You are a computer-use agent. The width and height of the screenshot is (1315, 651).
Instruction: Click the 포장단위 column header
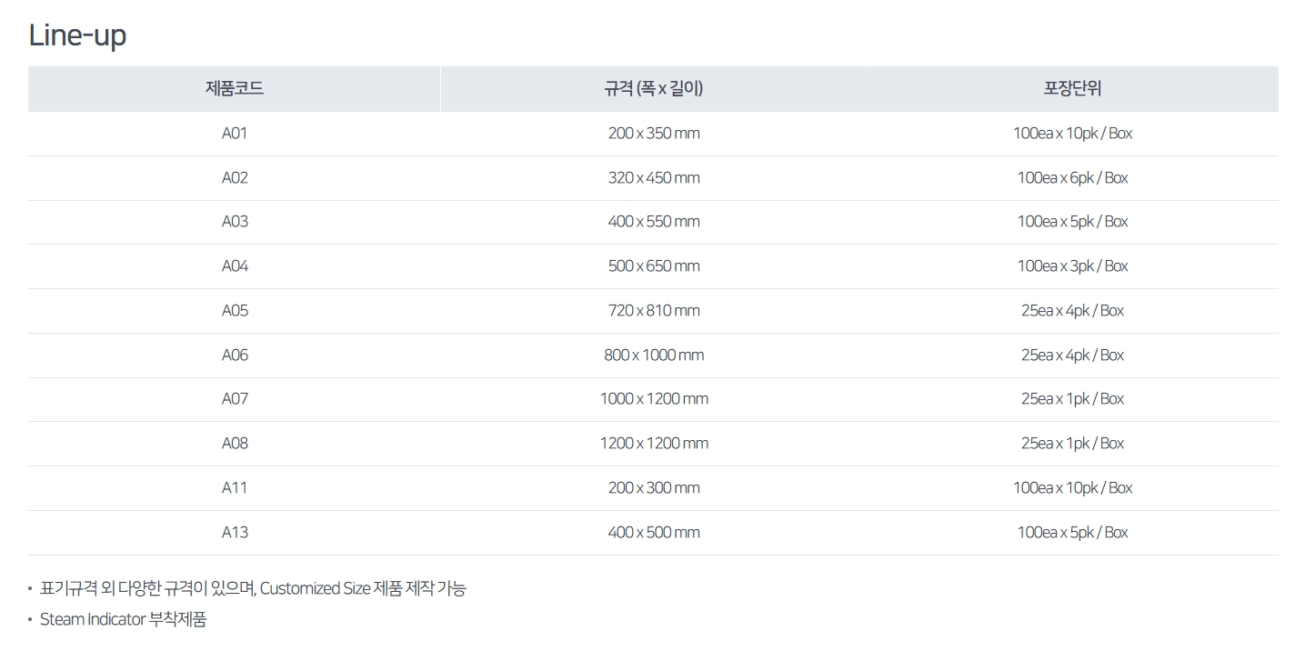[1072, 89]
